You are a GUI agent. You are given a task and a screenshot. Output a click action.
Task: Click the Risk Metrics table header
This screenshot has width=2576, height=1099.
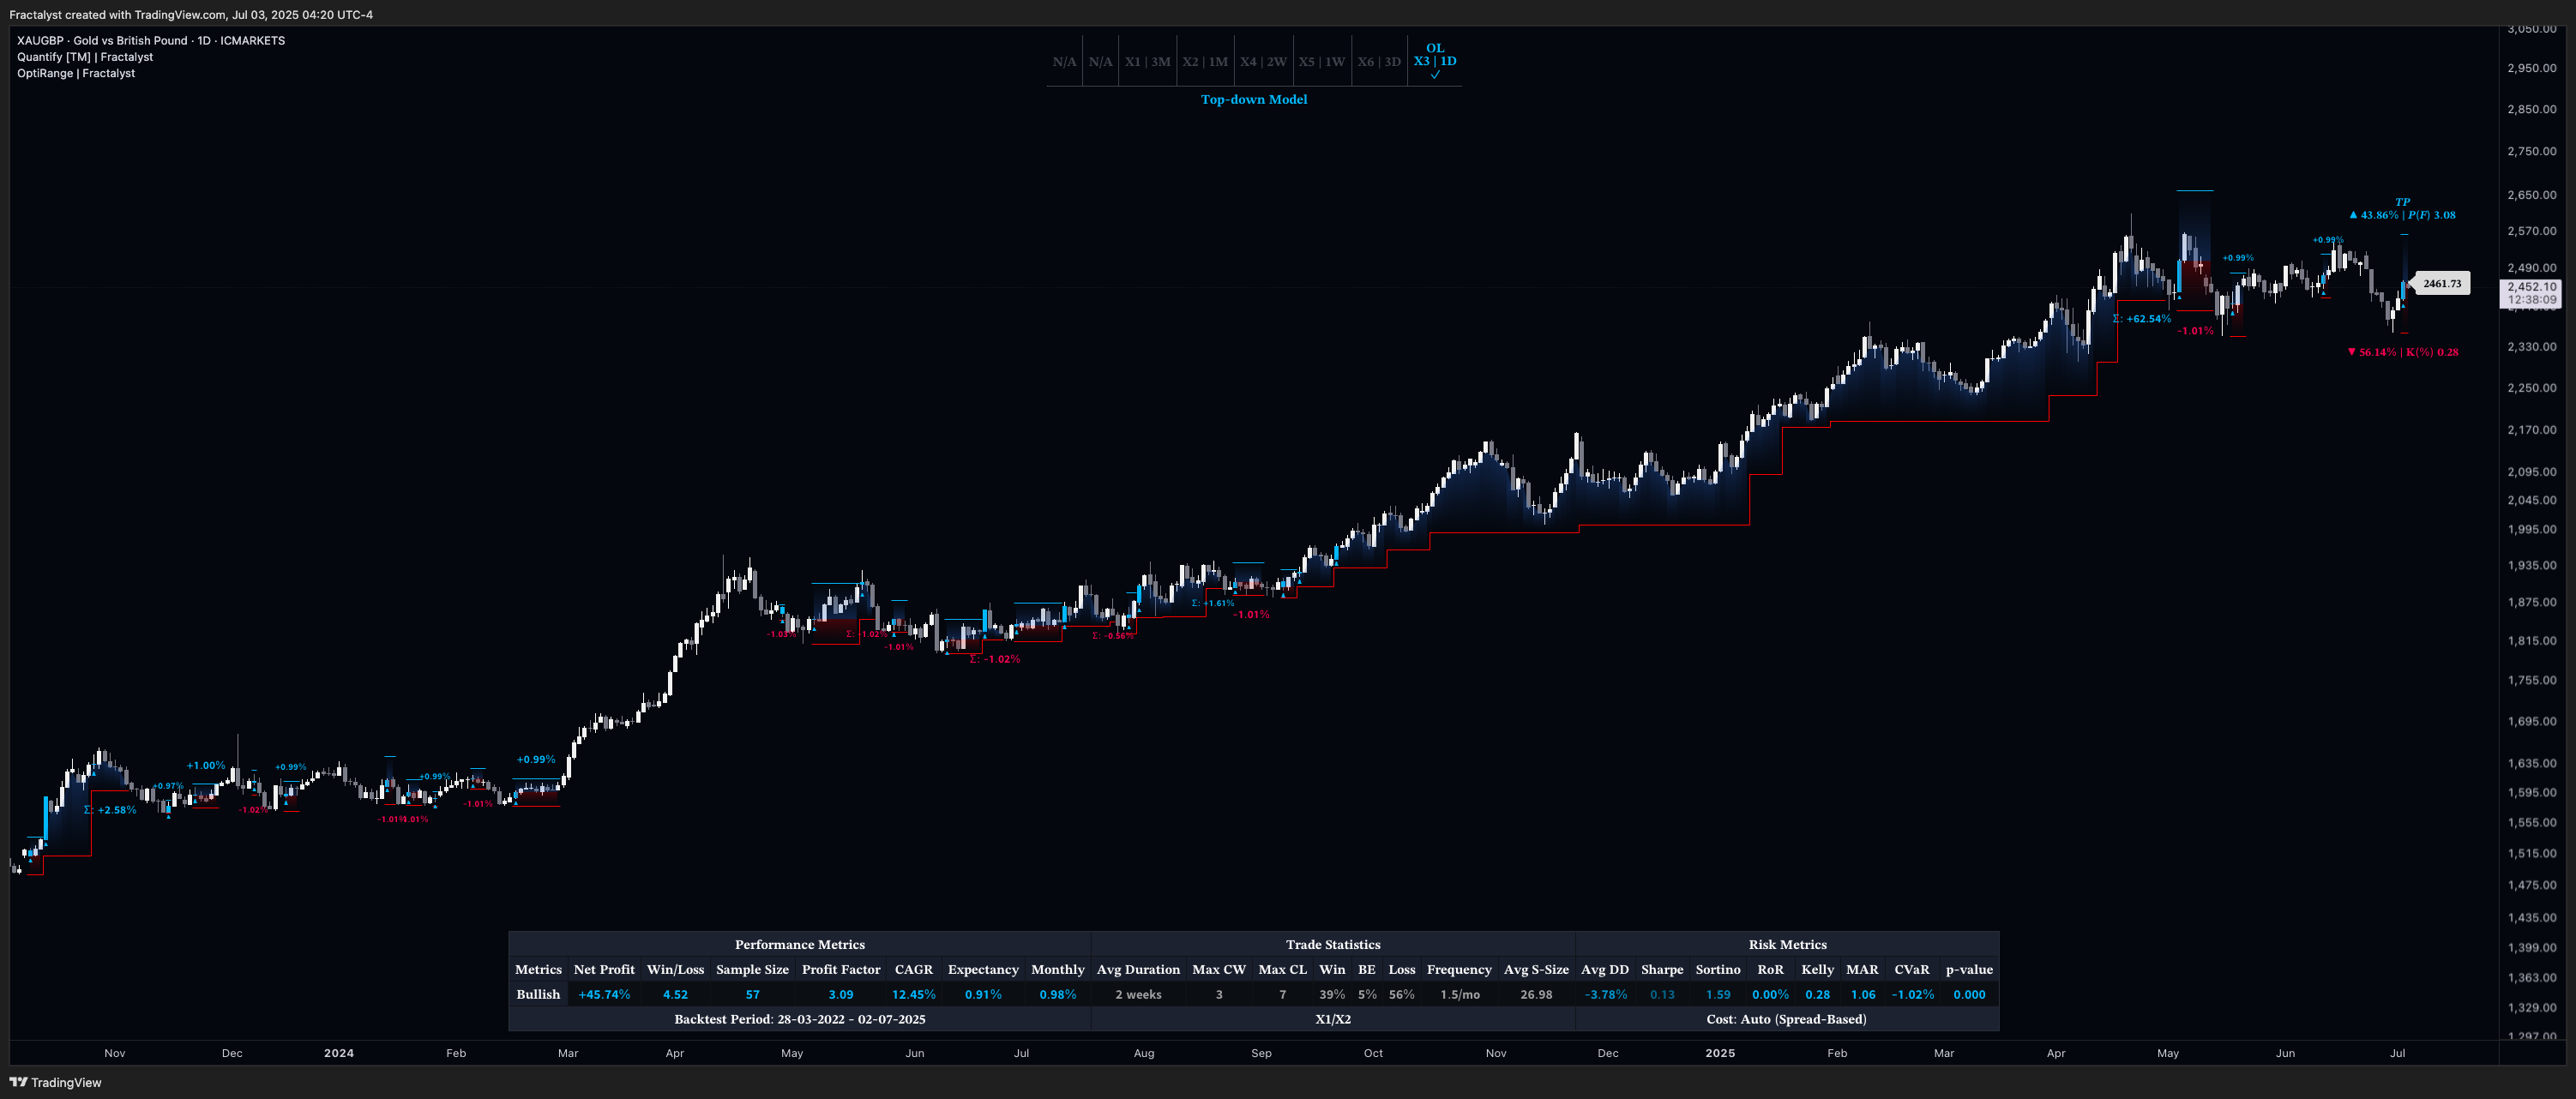coord(1787,944)
